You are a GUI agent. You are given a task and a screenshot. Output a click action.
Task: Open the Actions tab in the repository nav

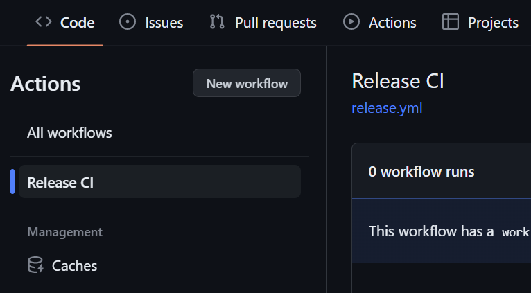[x=380, y=23]
